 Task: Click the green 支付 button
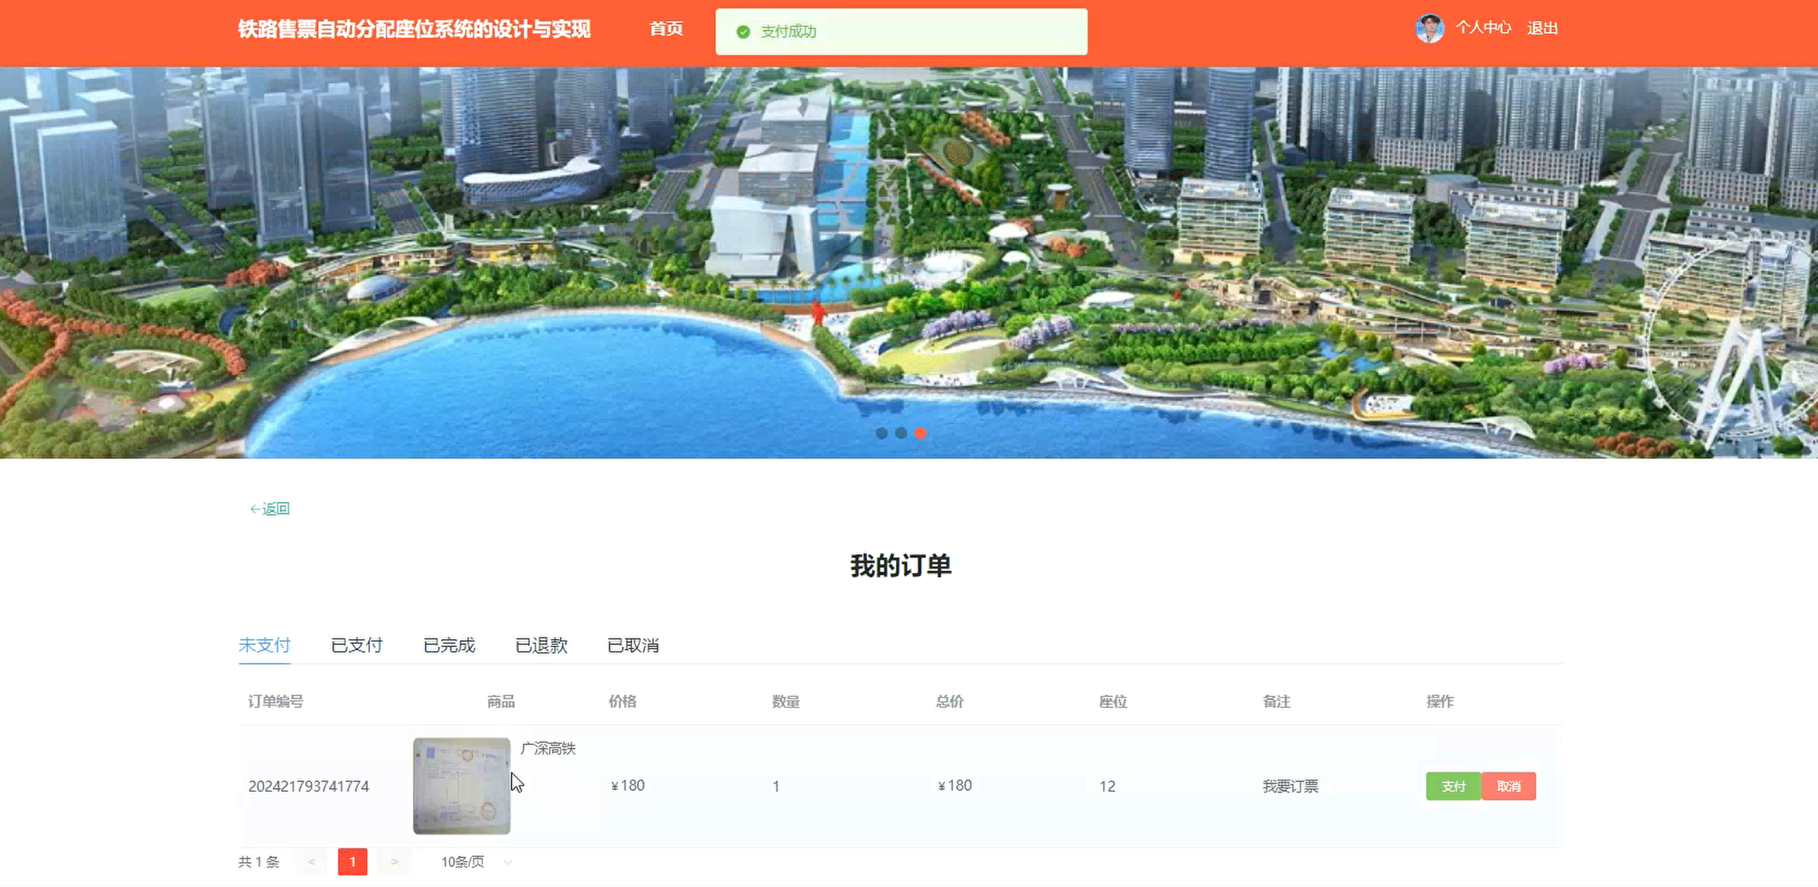pos(1453,786)
